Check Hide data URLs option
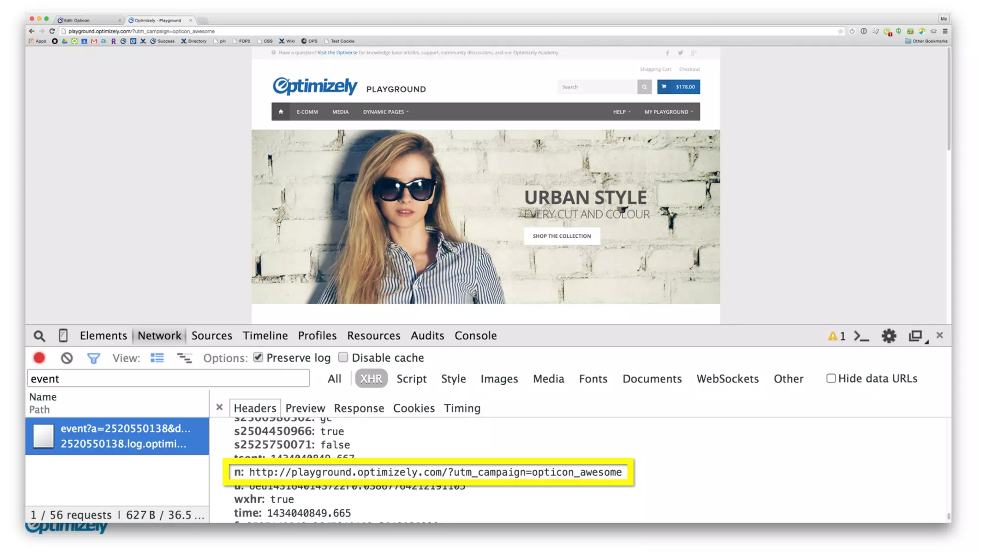The image size is (981, 552). click(831, 379)
